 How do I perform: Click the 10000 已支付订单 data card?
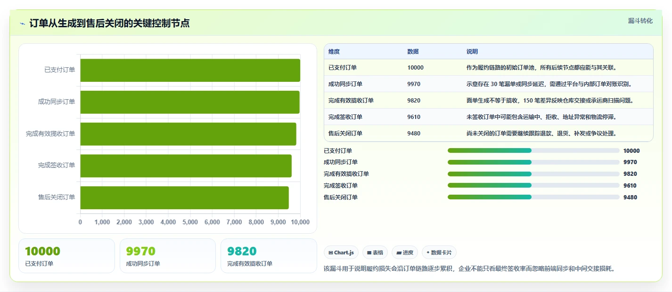[66, 256]
